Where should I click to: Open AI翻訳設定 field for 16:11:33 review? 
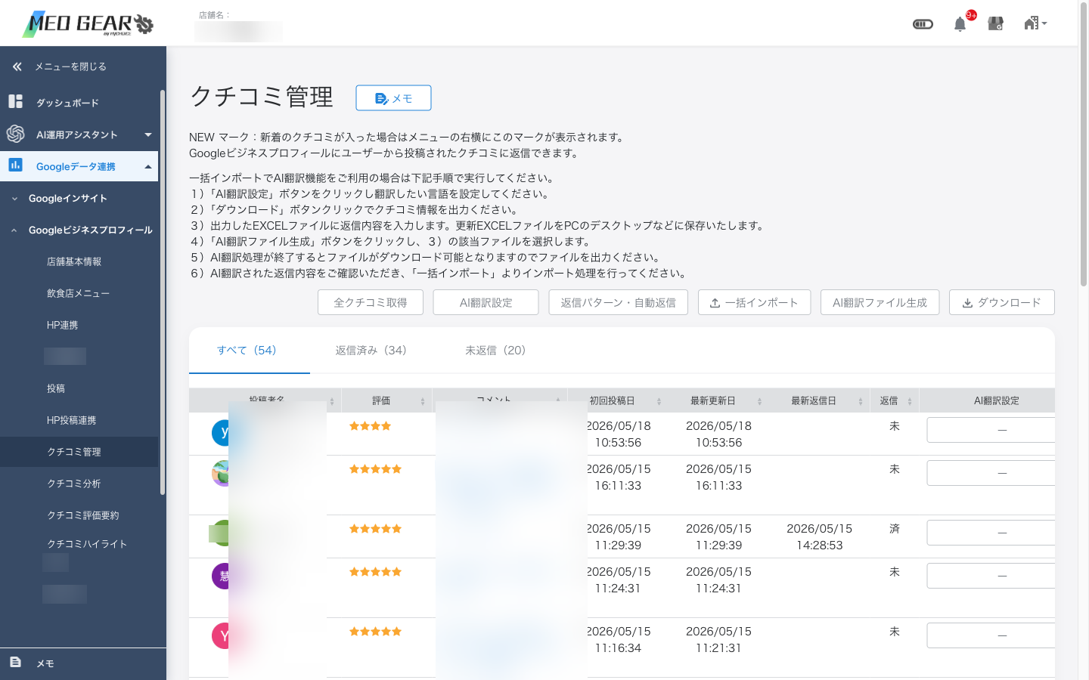point(991,473)
